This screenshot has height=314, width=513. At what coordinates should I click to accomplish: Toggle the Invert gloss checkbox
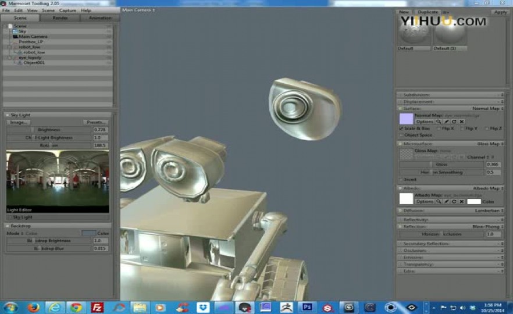pyautogui.click(x=401, y=180)
